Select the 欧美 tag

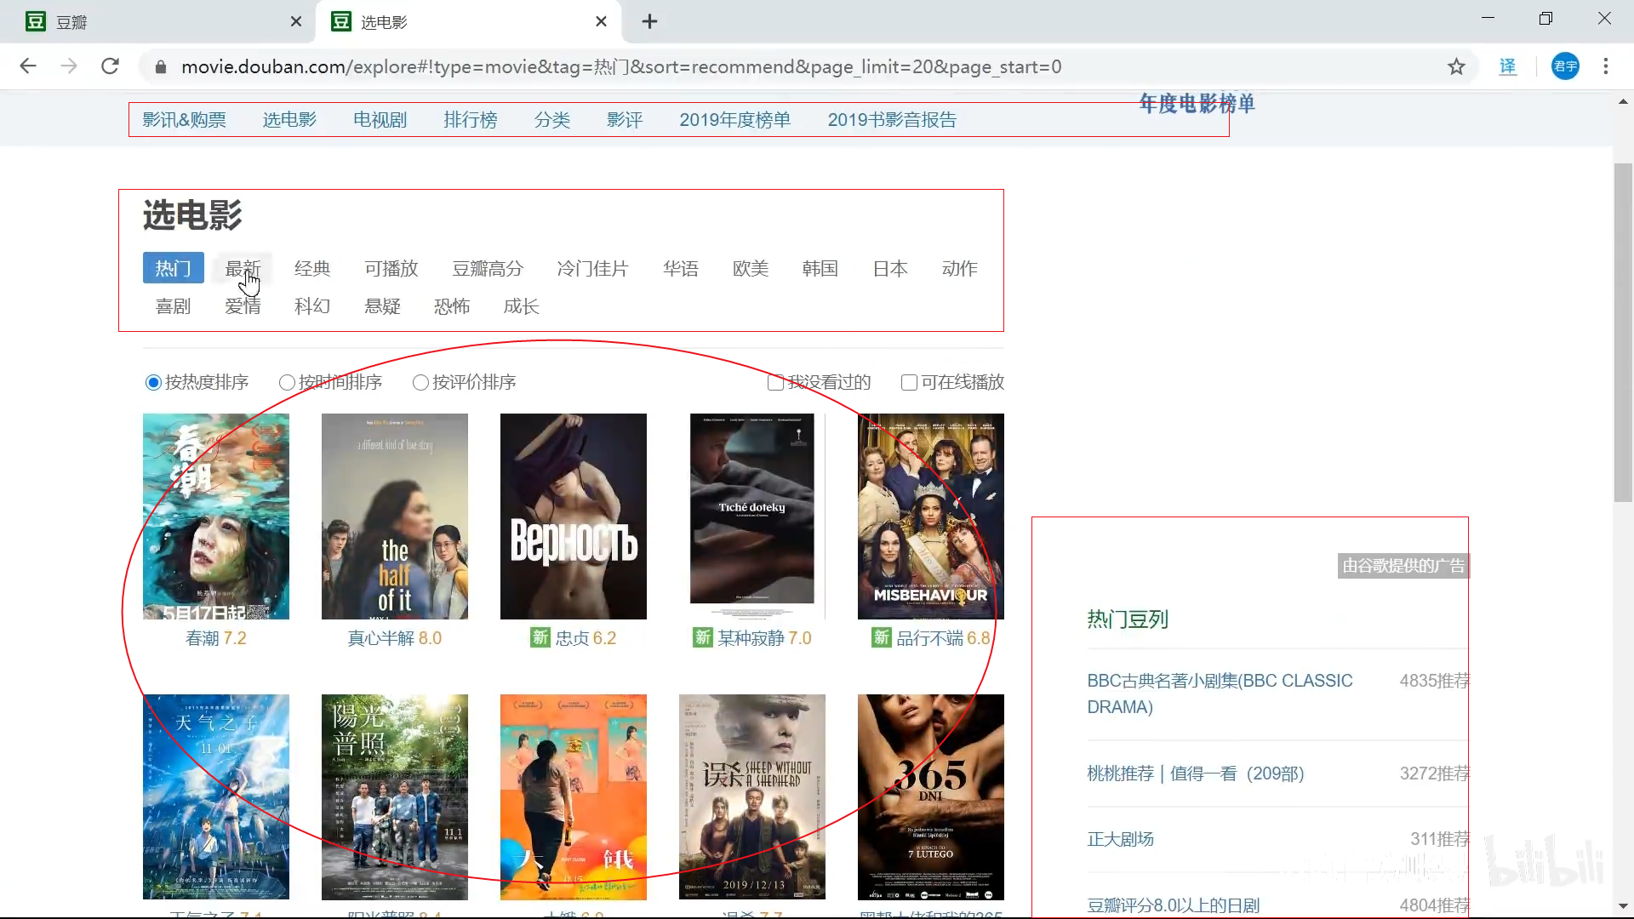tap(751, 268)
